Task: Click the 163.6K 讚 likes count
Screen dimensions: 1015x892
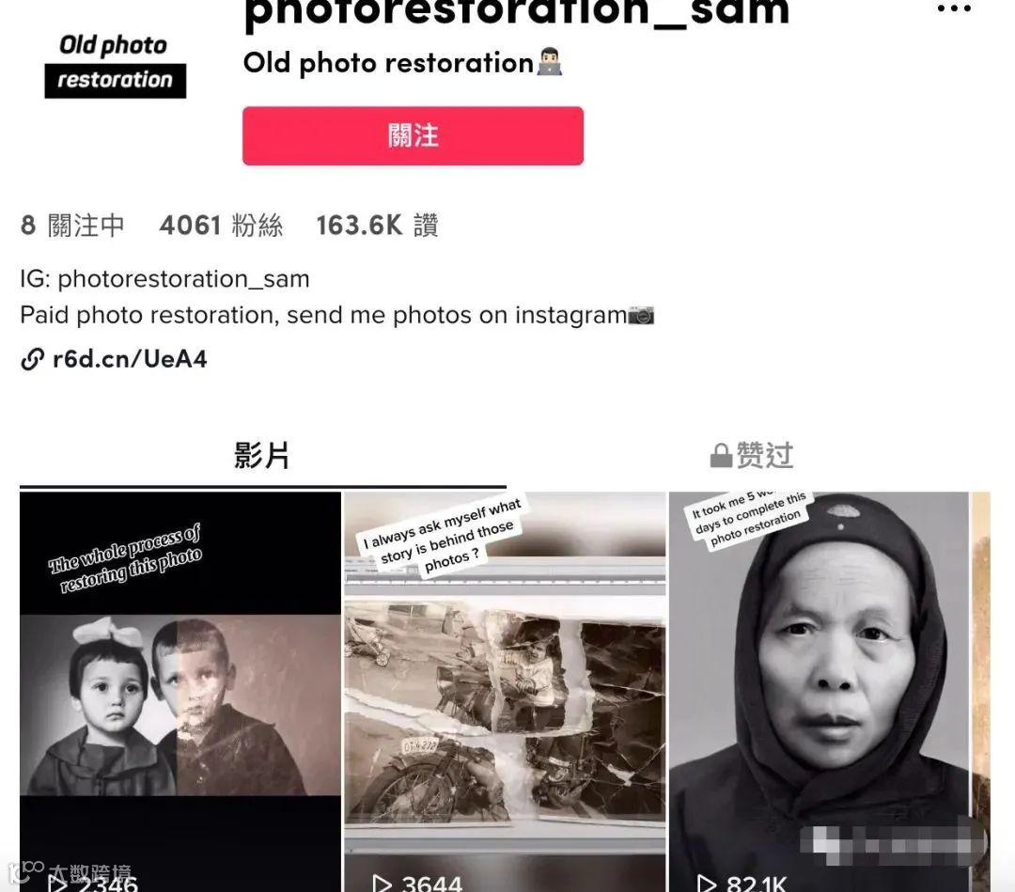Action: (378, 226)
